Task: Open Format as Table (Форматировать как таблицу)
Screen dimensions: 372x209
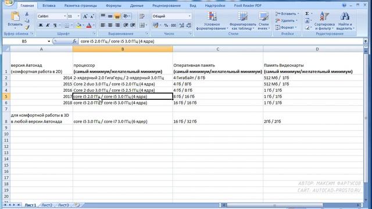Action: pos(242,21)
